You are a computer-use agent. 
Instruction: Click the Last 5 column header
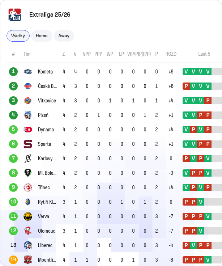click(x=204, y=54)
